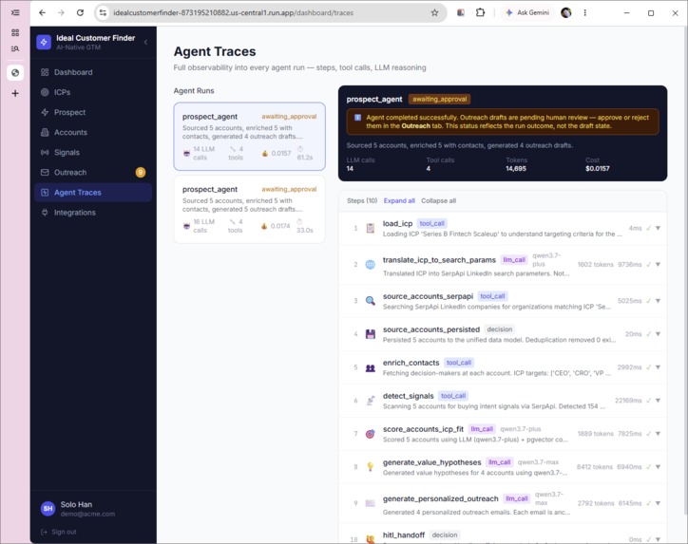This screenshot has height=544, width=688.
Task: Open the Outreach sidebar item
Action: (93, 172)
